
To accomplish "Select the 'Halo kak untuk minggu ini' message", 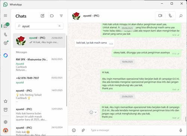I will (x=141, y=30).
